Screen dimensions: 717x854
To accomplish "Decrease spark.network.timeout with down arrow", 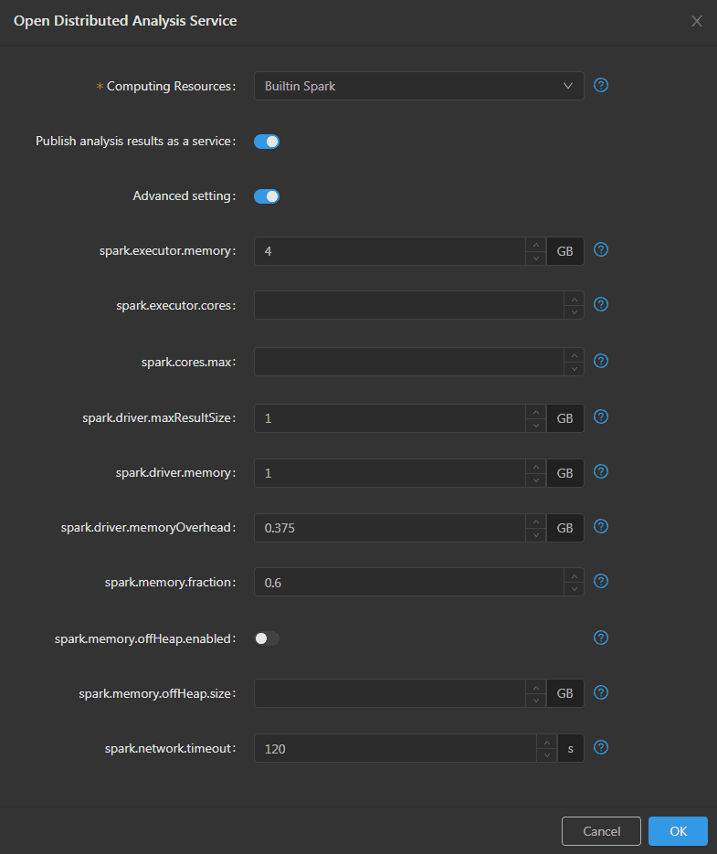I will [x=546, y=754].
